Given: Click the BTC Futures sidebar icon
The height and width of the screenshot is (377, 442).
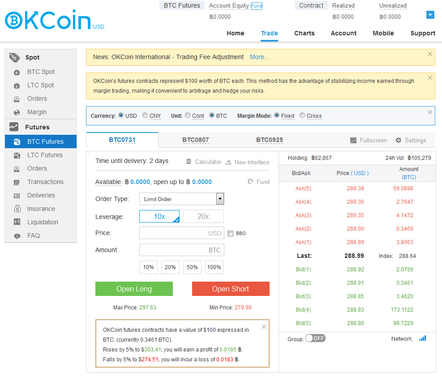Looking at the screenshot, I should pyautogui.click(x=17, y=142).
